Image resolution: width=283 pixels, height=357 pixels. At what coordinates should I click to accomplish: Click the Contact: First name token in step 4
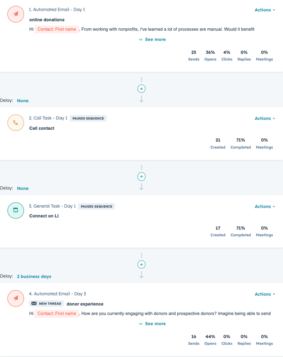tap(57, 314)
